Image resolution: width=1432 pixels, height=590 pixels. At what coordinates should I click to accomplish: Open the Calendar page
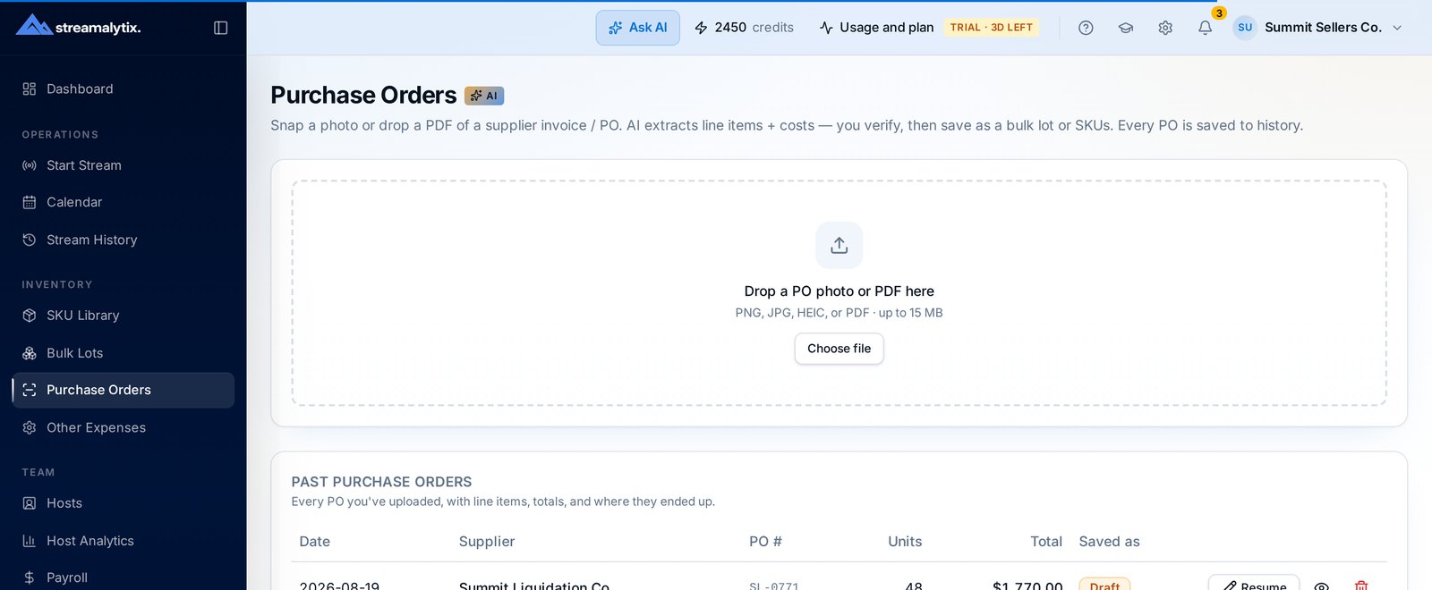point(123,202)
